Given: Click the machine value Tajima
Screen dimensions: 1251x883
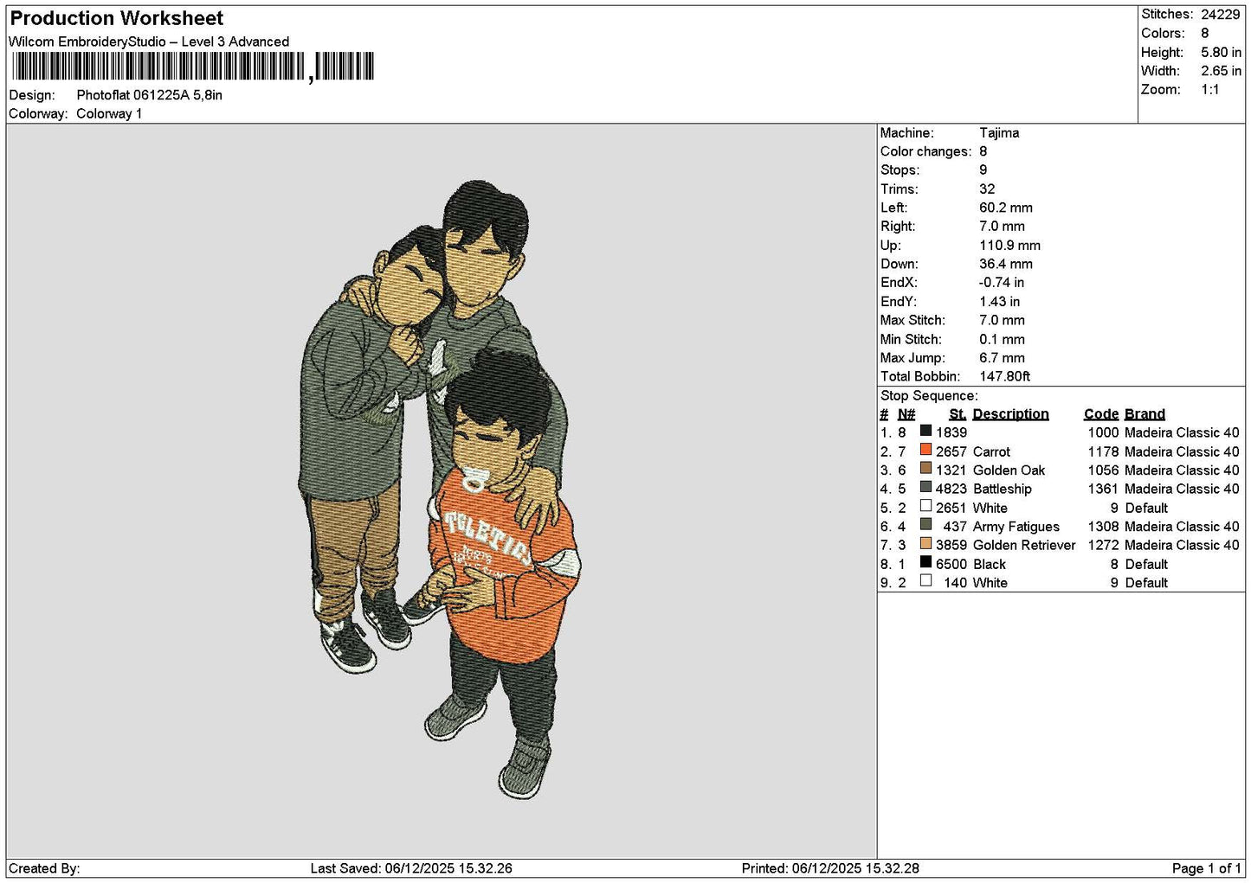Looking at the screenshot, I should click(999, 133).
